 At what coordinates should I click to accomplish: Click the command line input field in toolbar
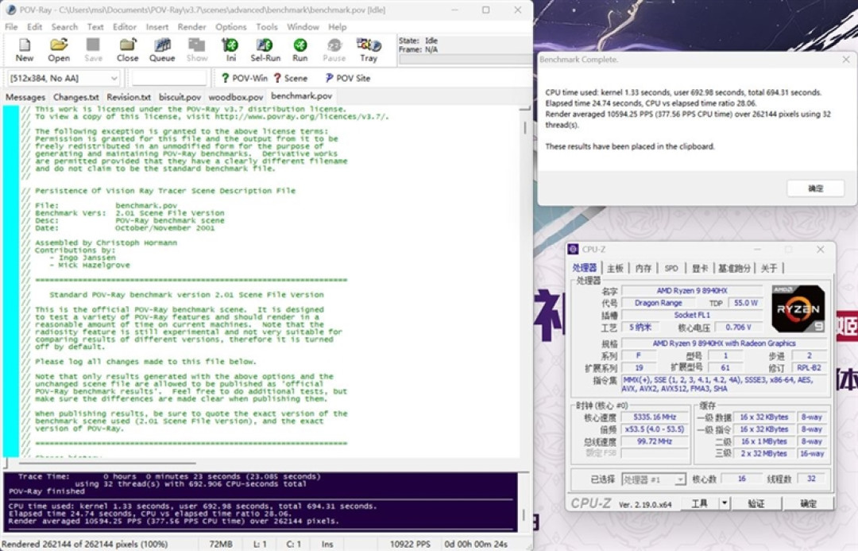pyautogui.click(x=170, y=79)
